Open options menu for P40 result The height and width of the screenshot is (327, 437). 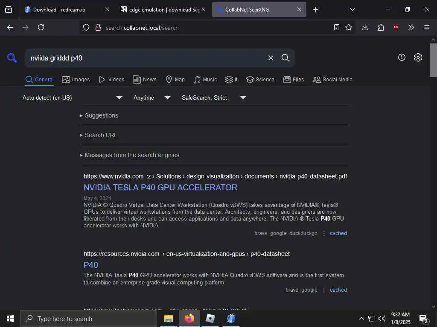click(x=324, y=290)
